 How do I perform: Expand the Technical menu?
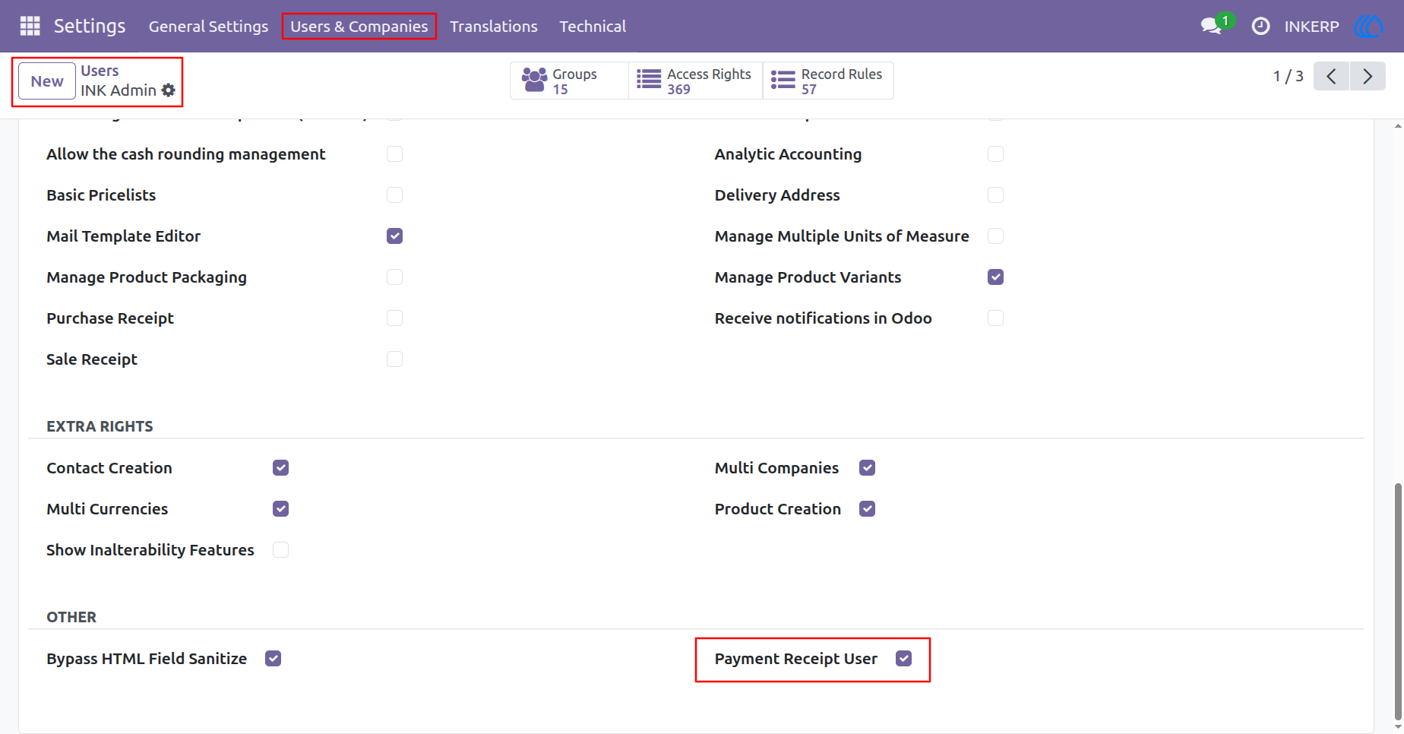tap(593, 27)
